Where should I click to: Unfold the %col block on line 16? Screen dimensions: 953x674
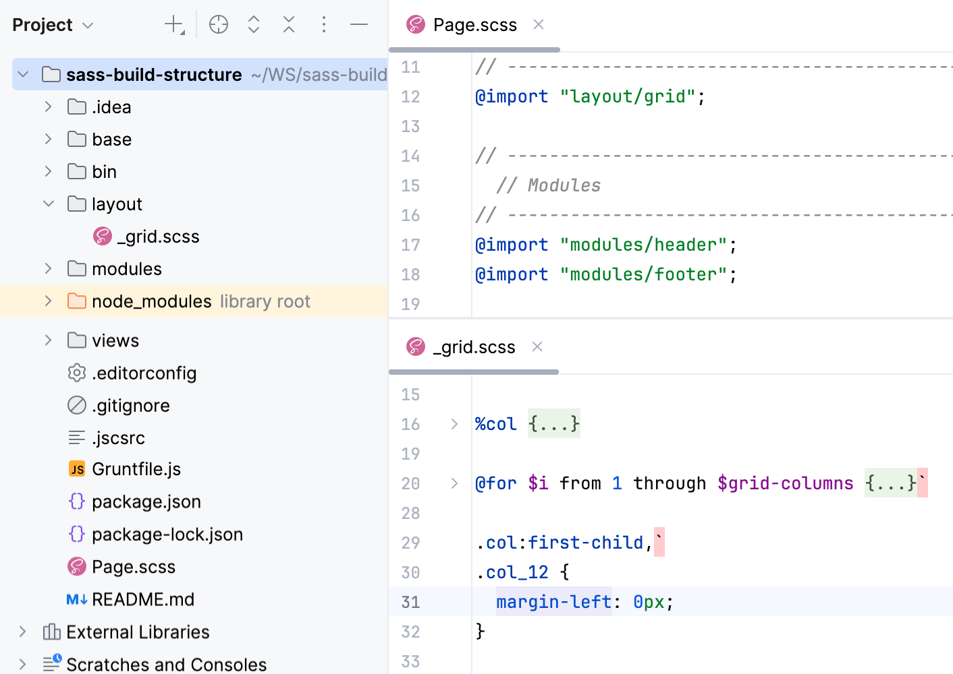coord(453,424)
